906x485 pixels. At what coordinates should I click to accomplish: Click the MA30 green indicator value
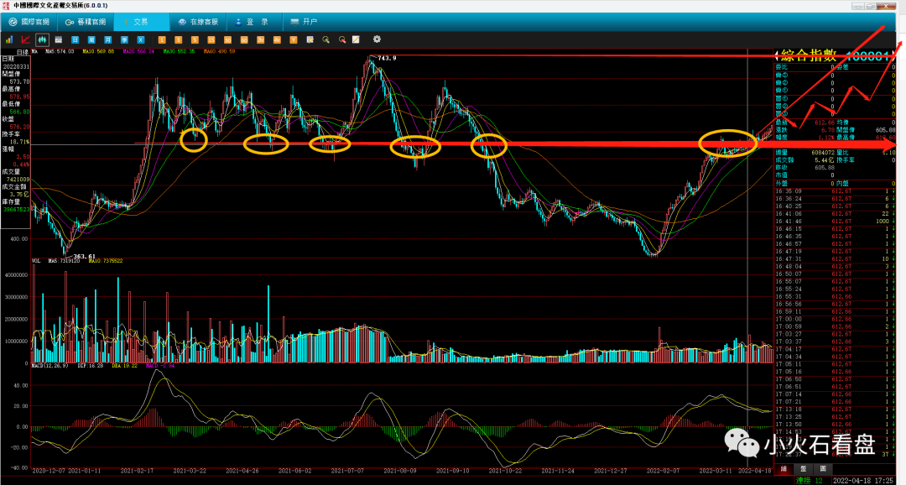[180, 51]
